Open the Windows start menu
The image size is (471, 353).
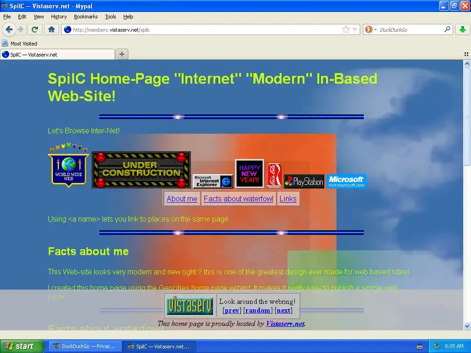point(22,346)
